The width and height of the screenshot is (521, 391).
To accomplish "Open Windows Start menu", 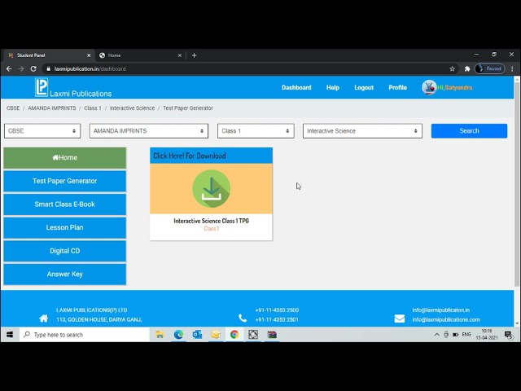I will click(x=10, y=335).
